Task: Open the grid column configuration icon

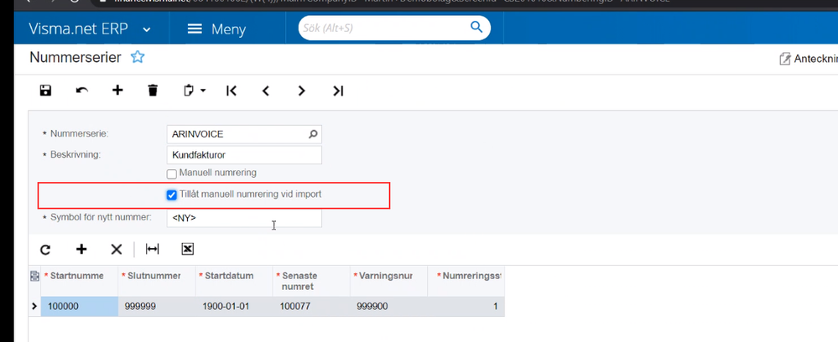Action: click(x=34, y=277)
